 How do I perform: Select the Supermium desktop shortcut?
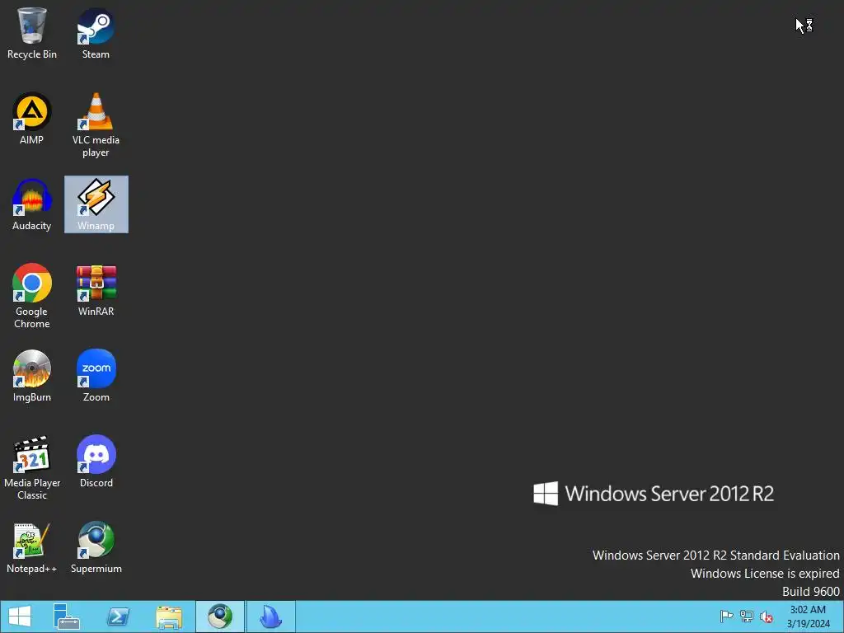[x=96, y=547]
